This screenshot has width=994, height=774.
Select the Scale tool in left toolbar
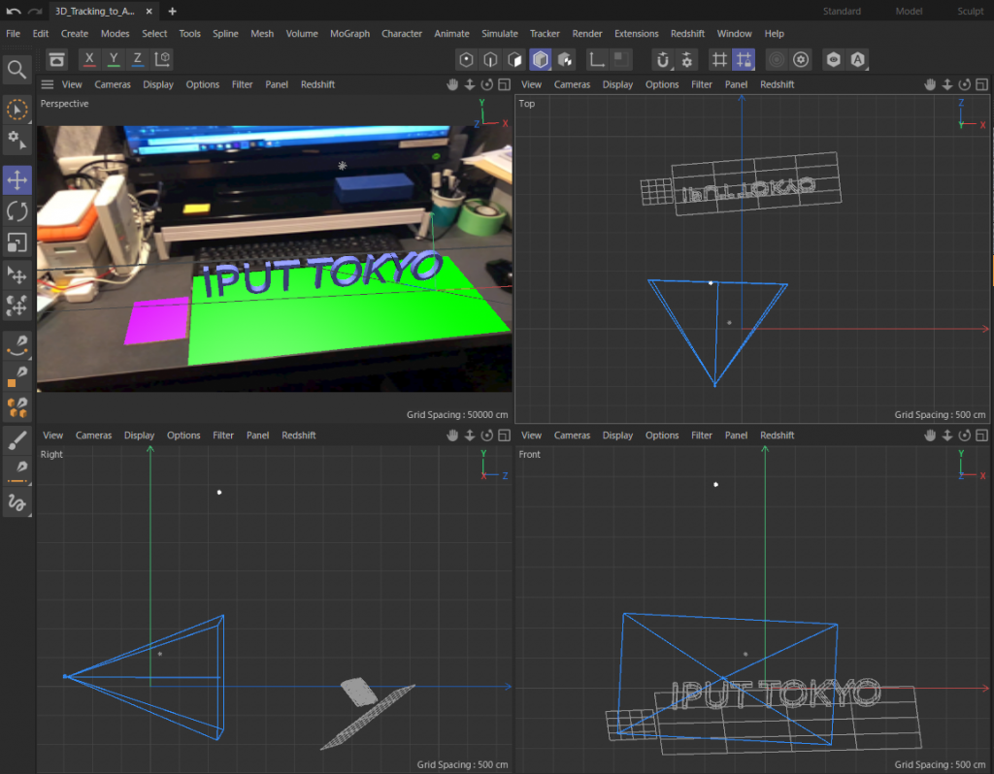pos(17,242)
